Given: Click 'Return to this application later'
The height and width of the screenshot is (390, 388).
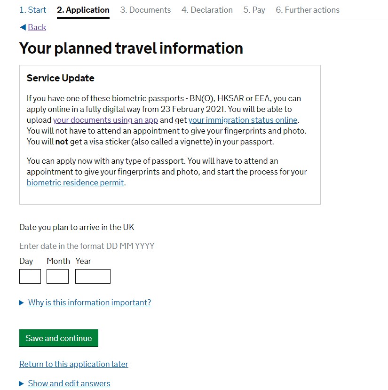Looking at the screenshot, I should pyautogui.click(x=74, y=364).
